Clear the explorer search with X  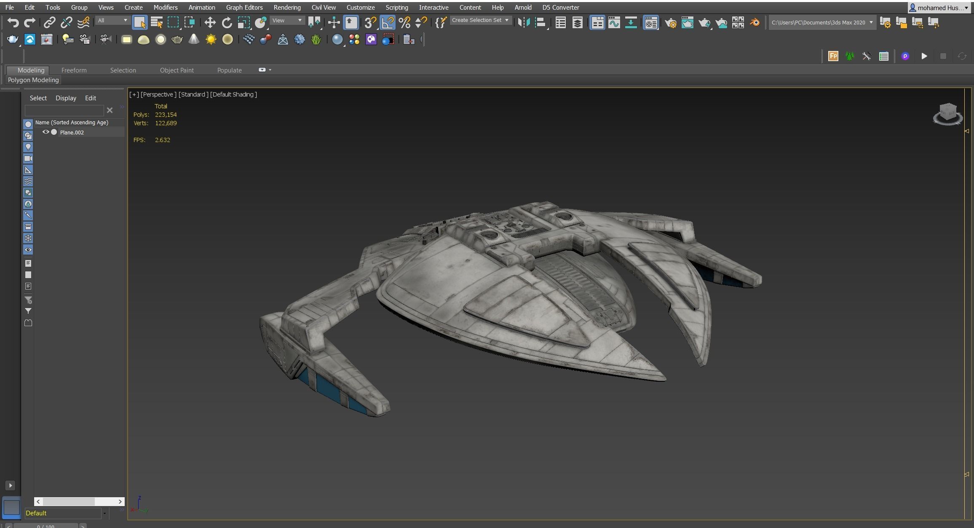coord(110,110)
